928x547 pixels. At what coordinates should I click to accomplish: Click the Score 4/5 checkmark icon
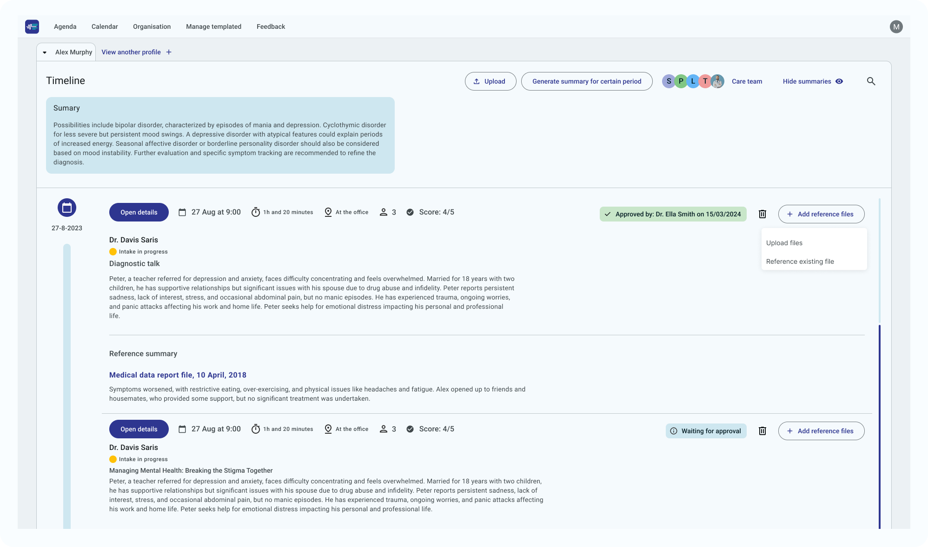[410, 212]
